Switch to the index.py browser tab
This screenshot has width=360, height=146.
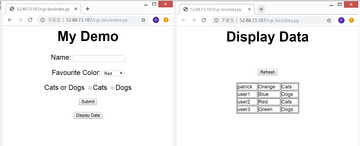[x=43, y=9]
